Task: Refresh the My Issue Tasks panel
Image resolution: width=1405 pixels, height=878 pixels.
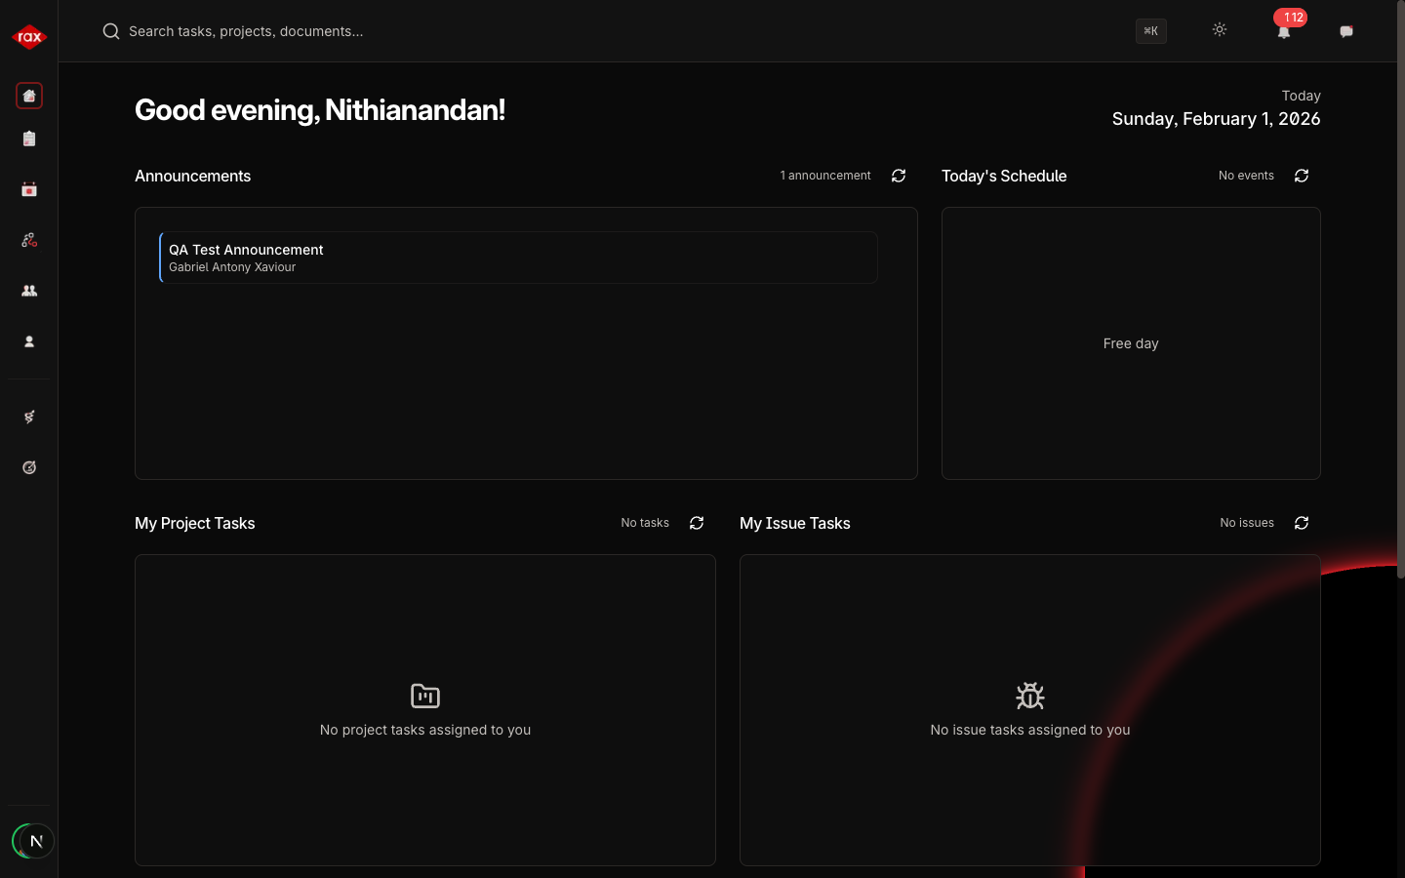Action: click(1302, 523)
